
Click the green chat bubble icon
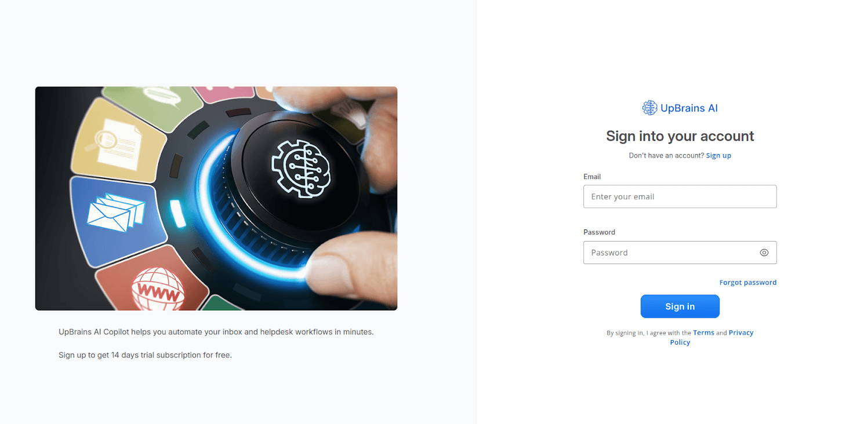[x=163, y=96]
